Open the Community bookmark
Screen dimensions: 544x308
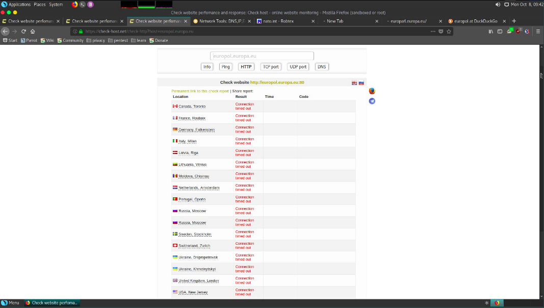tap(70, 41)
